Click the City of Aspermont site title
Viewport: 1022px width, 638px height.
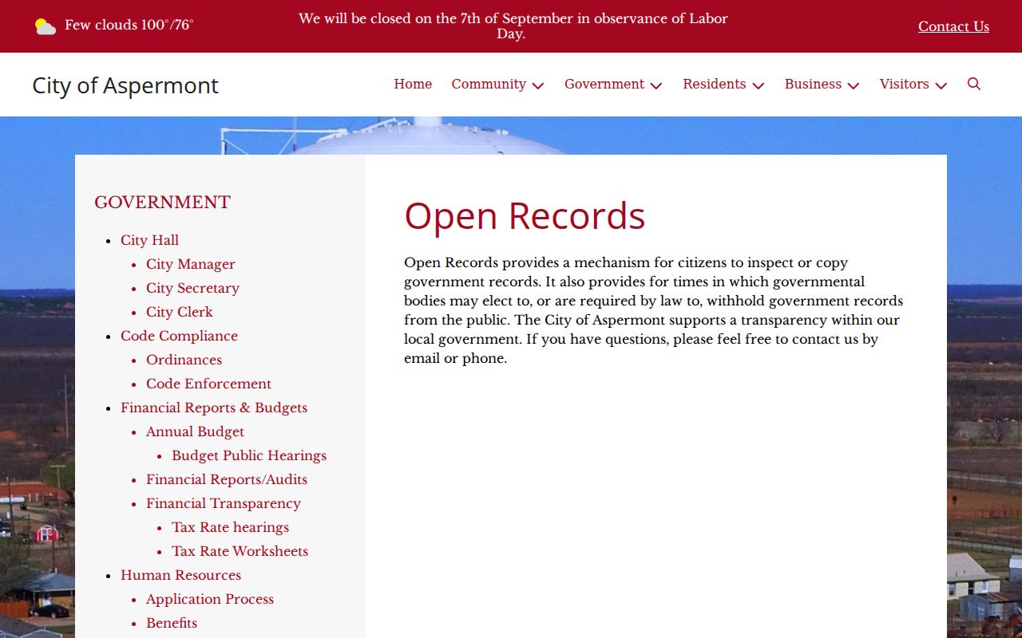click(125, 85)
